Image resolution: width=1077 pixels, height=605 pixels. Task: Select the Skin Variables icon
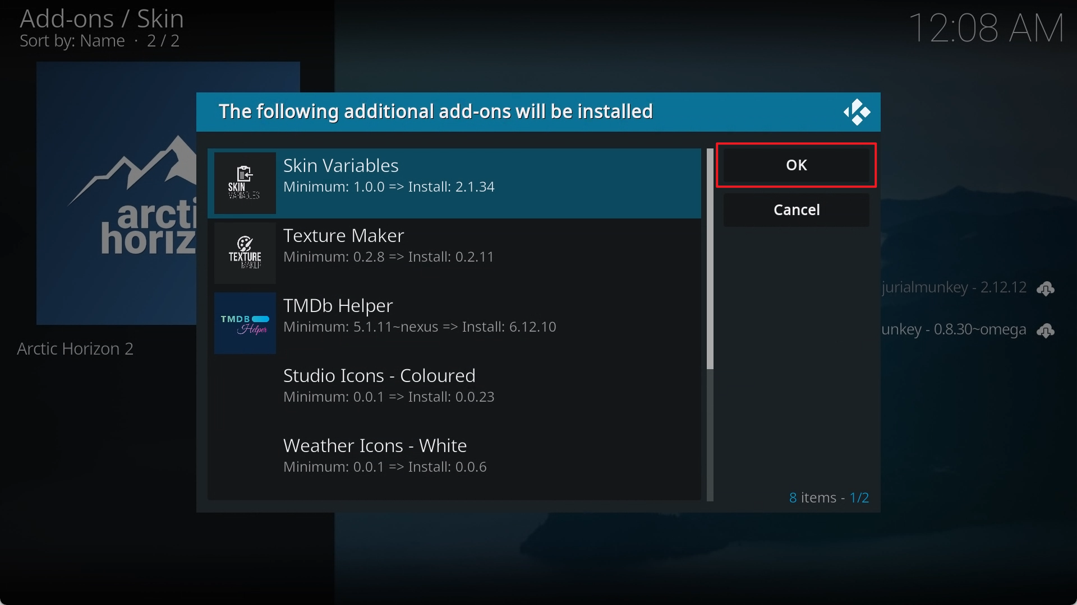pyautogui.click(x=245, y=183)
